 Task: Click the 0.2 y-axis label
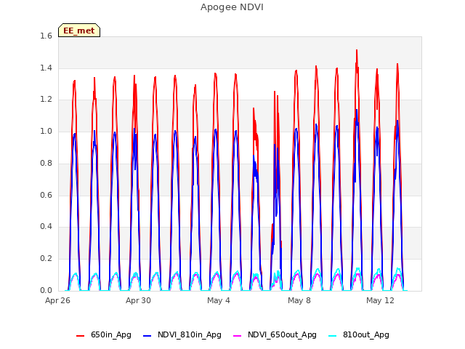pos(46,259)
